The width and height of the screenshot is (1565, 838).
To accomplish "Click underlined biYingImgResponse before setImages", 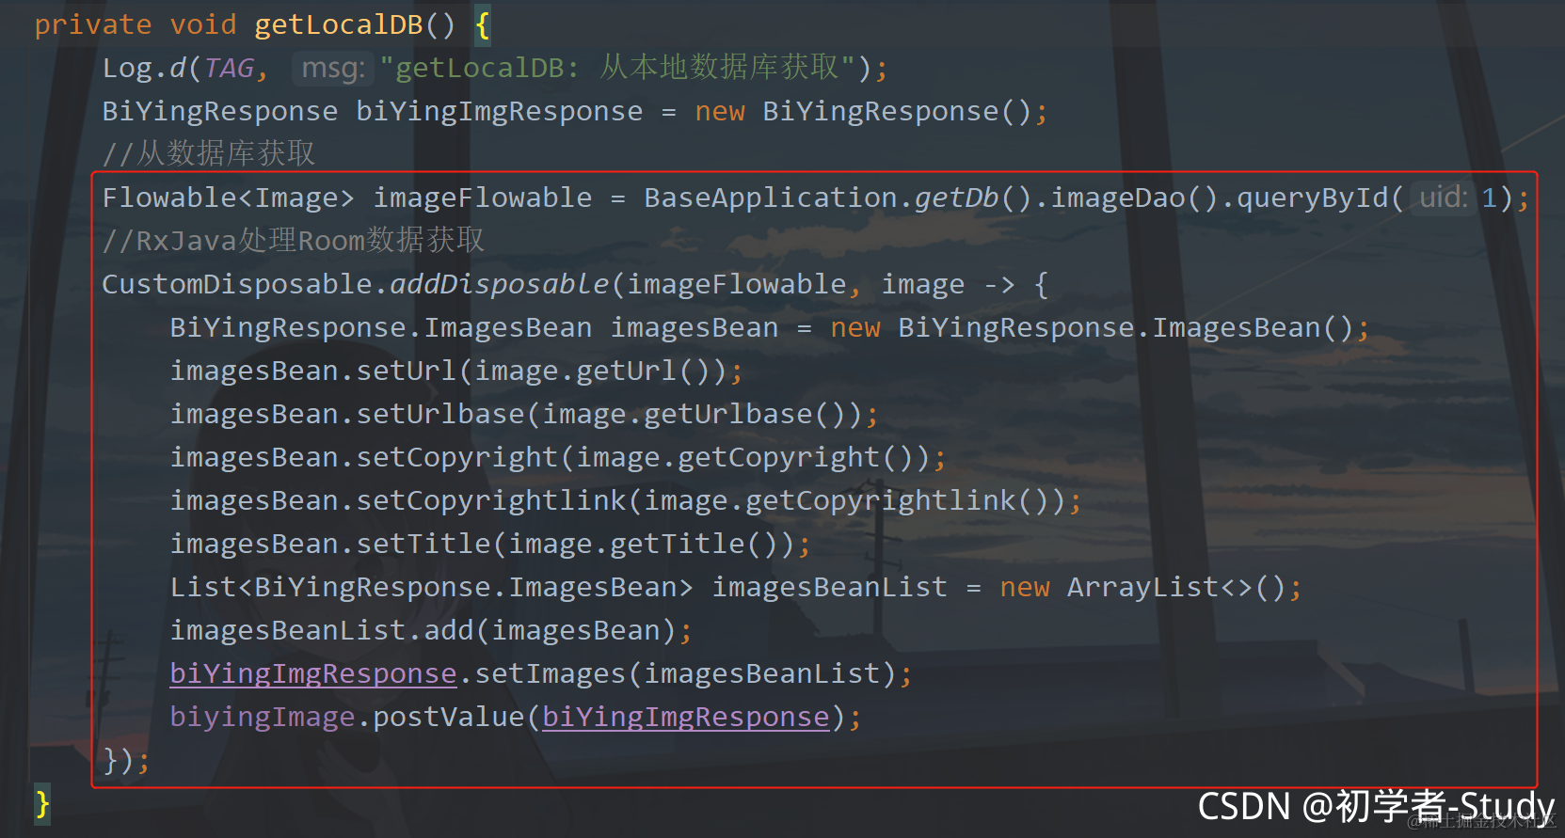I will (x=313, y=673).
